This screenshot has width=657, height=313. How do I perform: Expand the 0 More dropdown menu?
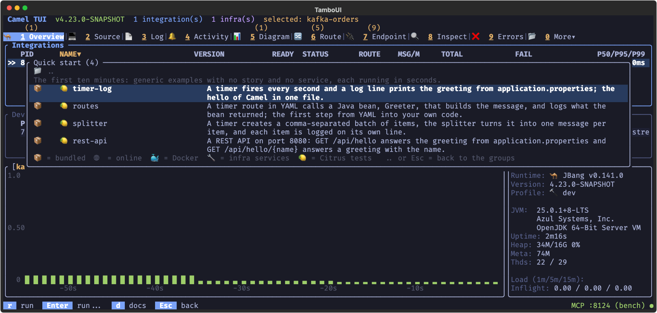pyautogui.click(x=561, y=37)
